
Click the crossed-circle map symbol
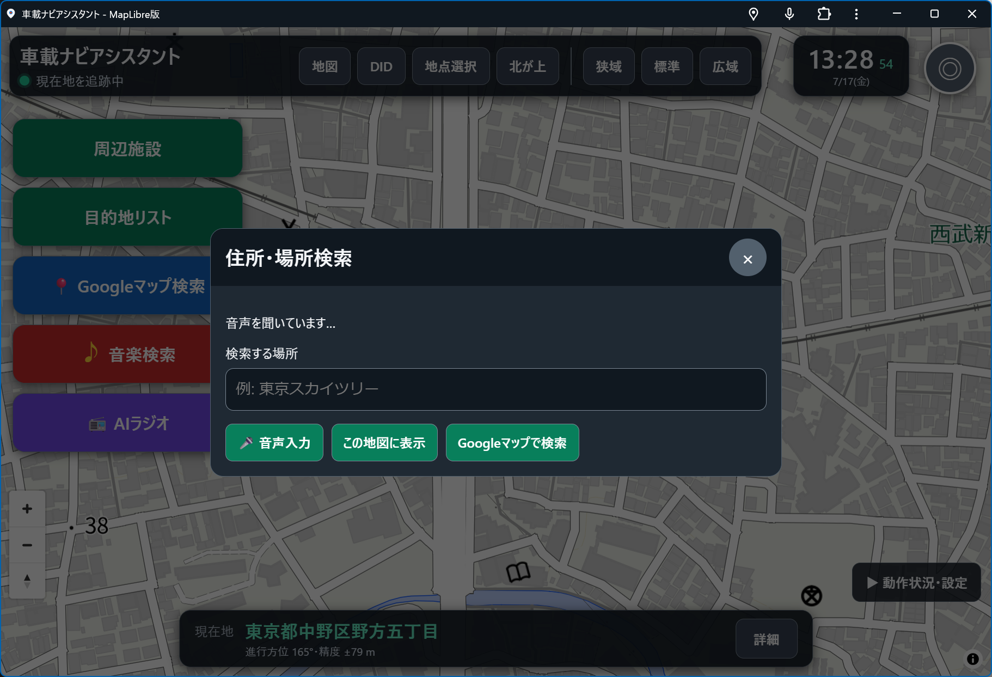tap(811, 595)
